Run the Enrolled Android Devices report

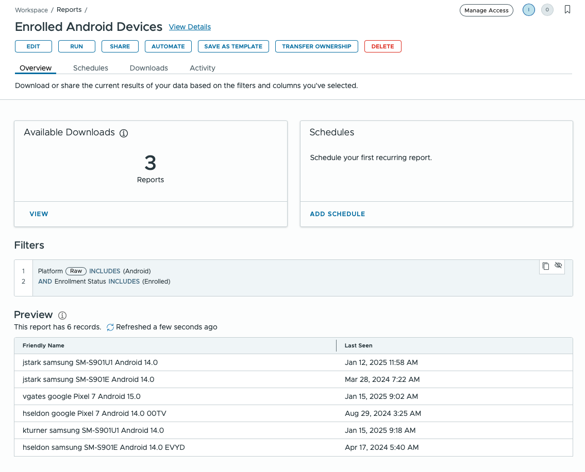(76, 46)
